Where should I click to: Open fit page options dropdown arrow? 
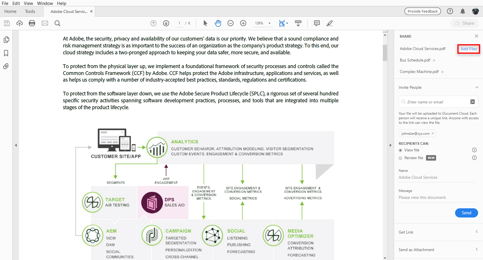pos(287,23)
